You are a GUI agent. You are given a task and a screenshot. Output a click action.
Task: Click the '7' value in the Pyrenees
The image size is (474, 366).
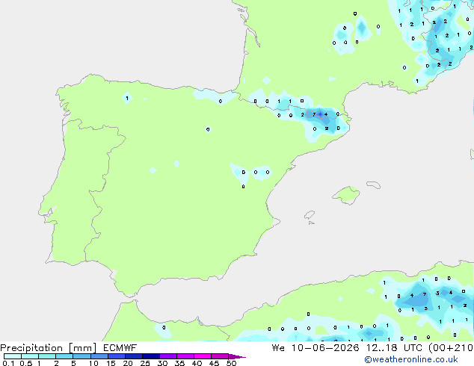click(314, 114)
